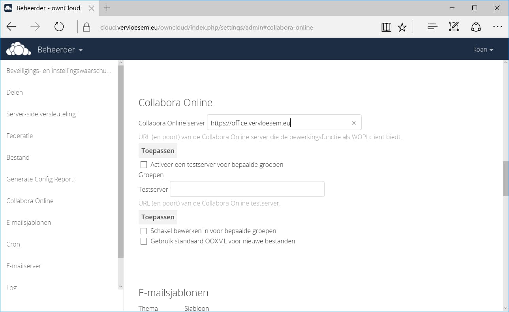The width and height of the screenshot is (509, 312).
Task: Toggle 'Schakel bewerken in voor bepaalde groepen'
Action: coord(144,231)
